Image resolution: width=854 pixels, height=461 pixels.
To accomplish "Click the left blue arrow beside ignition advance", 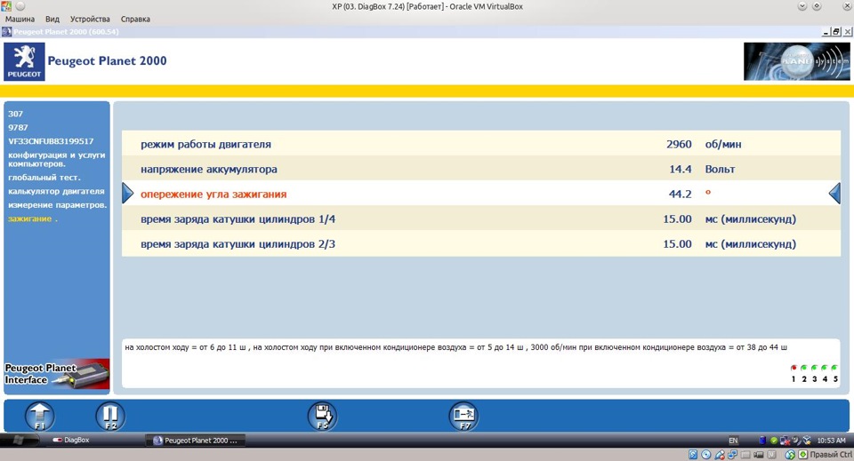I will tap(127, 193).
